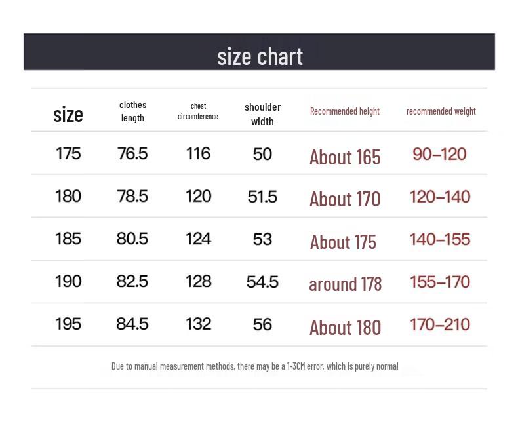Click the 'About 165' height value
The image size is (518, 445).
345,157
